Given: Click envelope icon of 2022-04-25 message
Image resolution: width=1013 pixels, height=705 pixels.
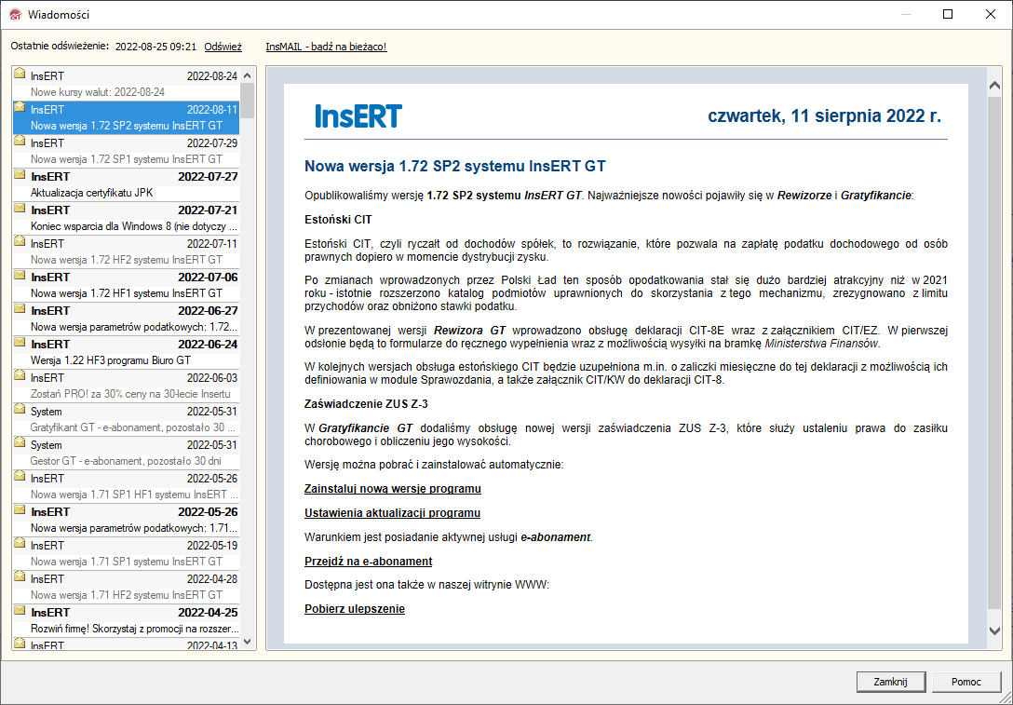Looking at the screenshot, I should coord(20,611).
